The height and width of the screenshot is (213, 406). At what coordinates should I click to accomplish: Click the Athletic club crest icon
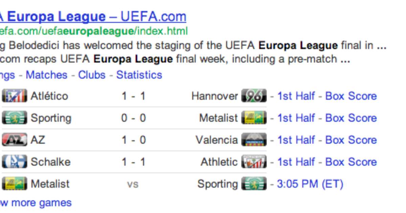click(254, 162)
